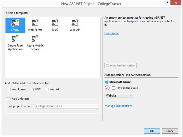Screen dimensions: 183x137
Task: Enable the Add unit tests checkbox
Action: (x=9, y=99)
